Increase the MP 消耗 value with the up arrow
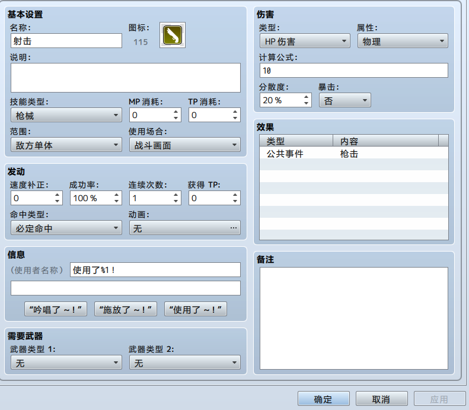Screen dimensions: 469x410 (176, 112)
